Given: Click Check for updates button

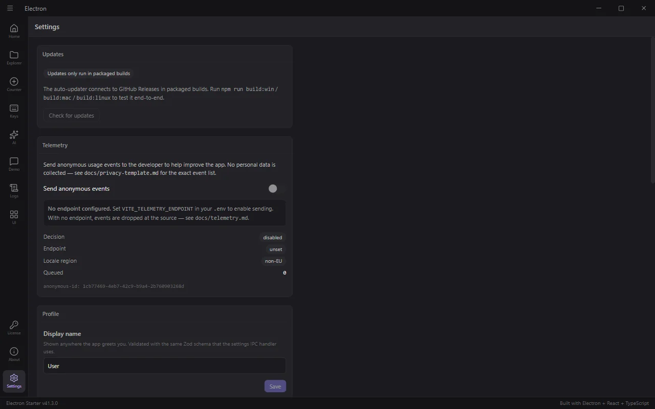Looking at the screenshot, I should tap(71, 116).
